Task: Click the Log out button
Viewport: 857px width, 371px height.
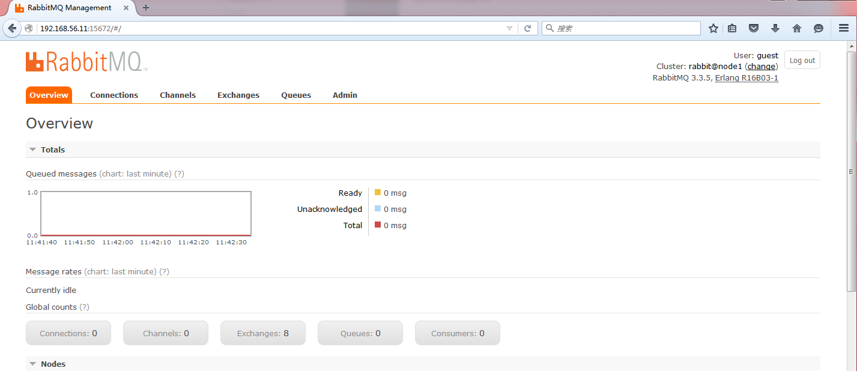Action: click(802, 60)
